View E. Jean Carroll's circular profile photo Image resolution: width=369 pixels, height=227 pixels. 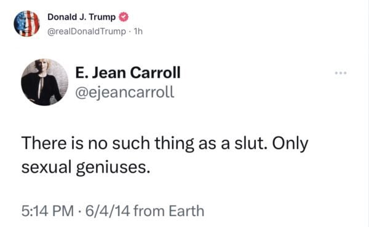tap(44, 82)
